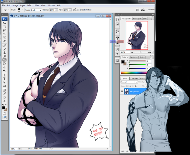This screenshot has width=190, height=155.
Task: Select the Type tool
Action: [x=4, y=79]
